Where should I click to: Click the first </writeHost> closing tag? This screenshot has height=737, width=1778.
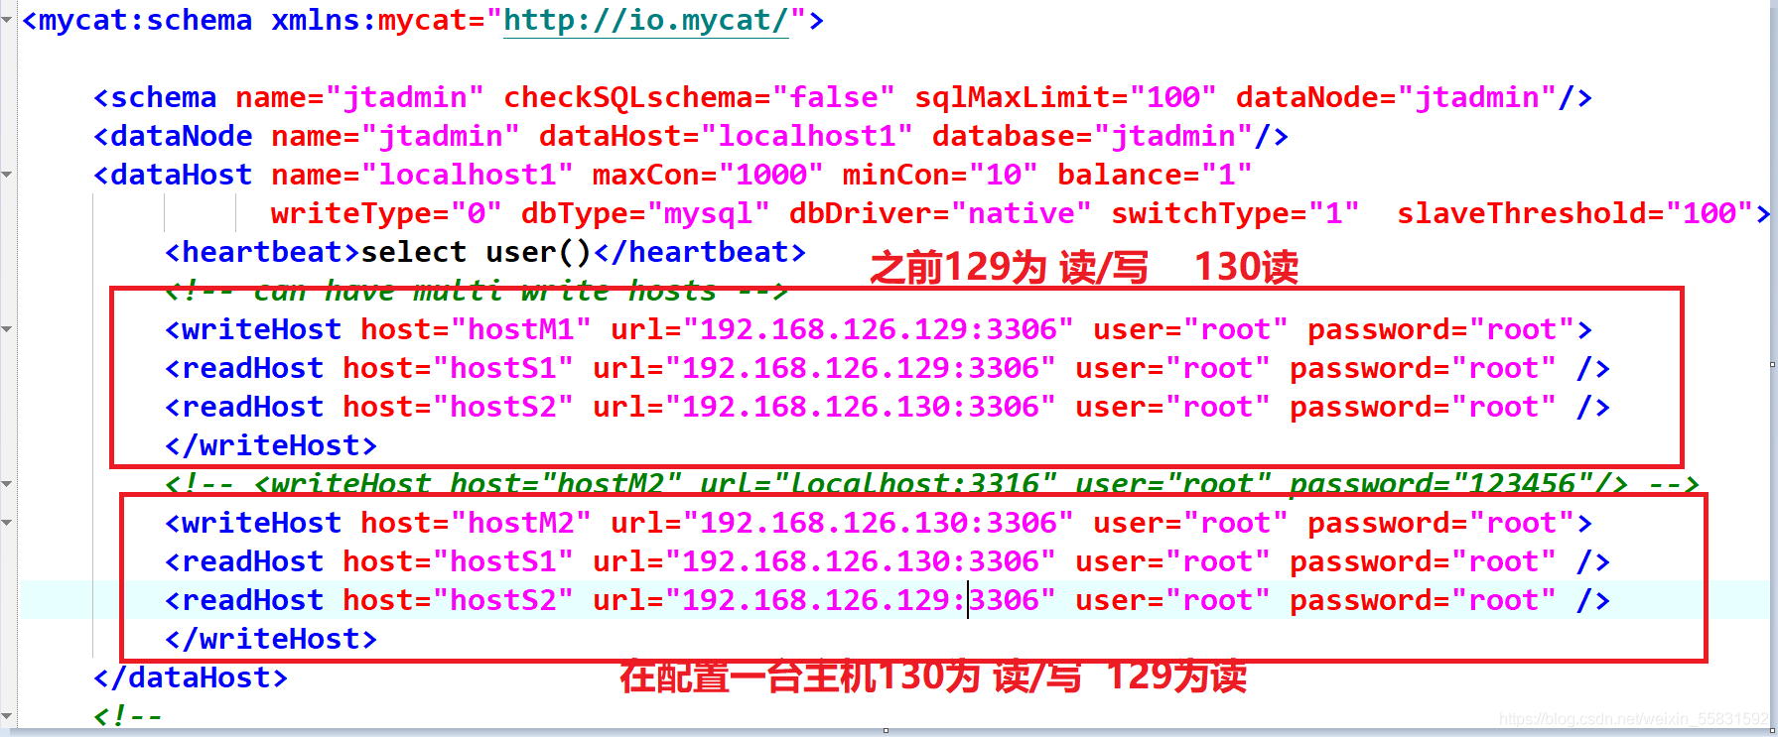coord(271,445)
